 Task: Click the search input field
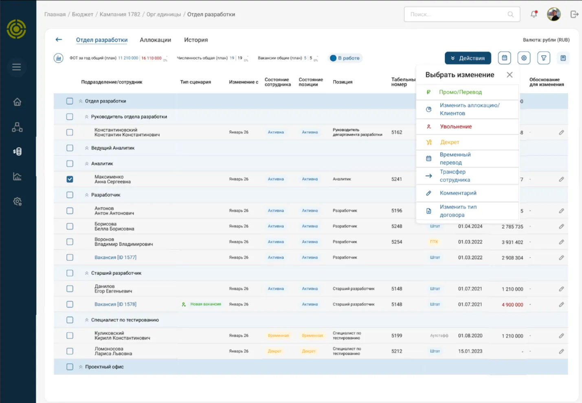(x=456, y=14)
